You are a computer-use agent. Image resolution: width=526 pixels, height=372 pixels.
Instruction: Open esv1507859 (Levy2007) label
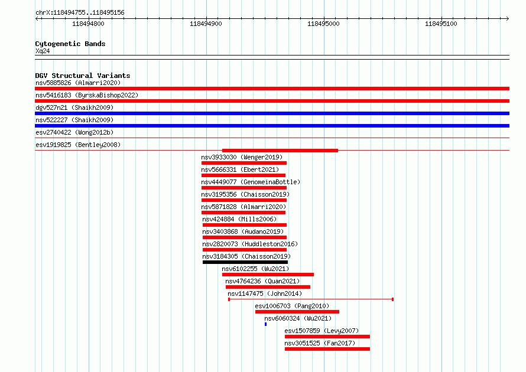tap(322, 331)
